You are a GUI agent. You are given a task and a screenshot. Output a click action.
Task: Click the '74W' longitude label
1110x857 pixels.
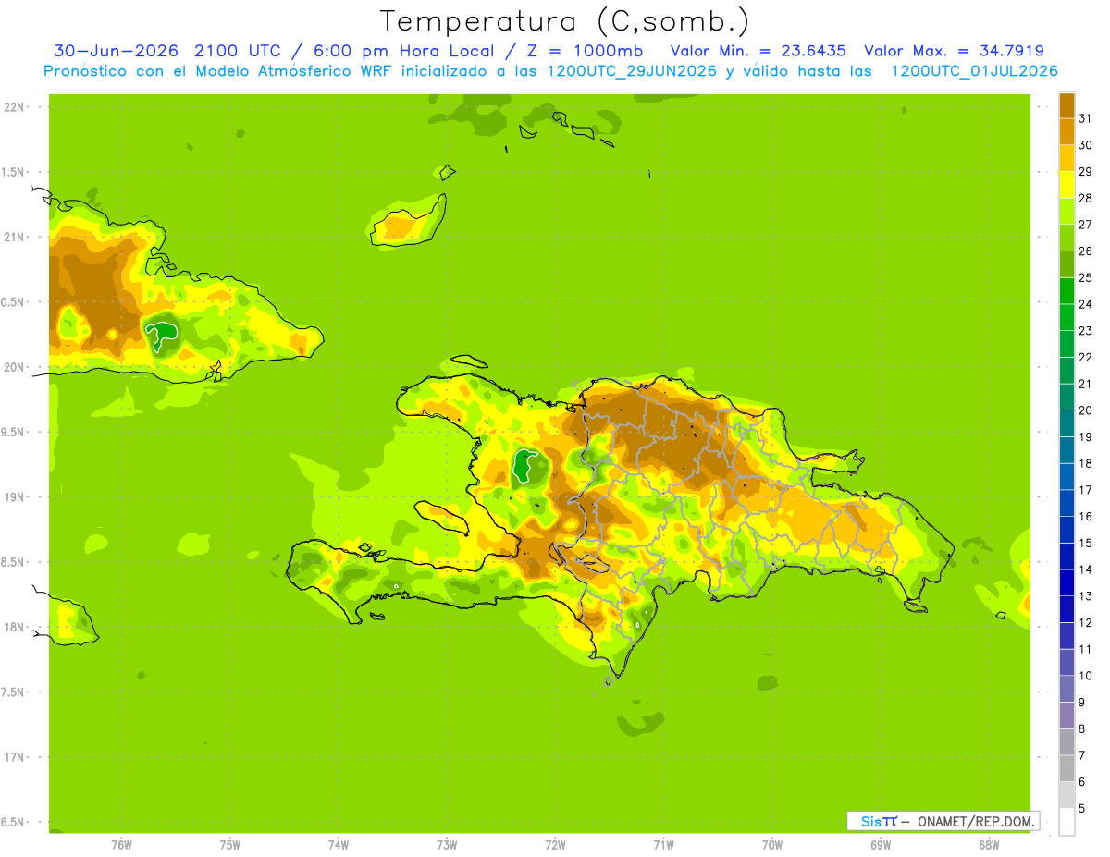click(x=339, y=845)
